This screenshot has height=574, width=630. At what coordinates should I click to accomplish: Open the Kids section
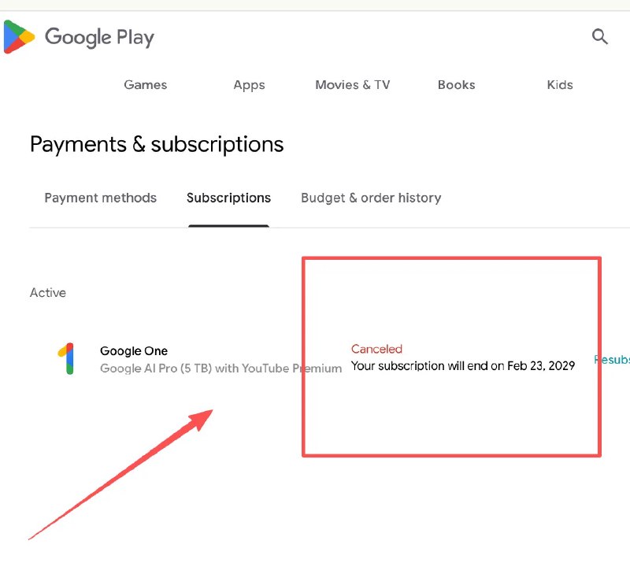coord(560,85)
